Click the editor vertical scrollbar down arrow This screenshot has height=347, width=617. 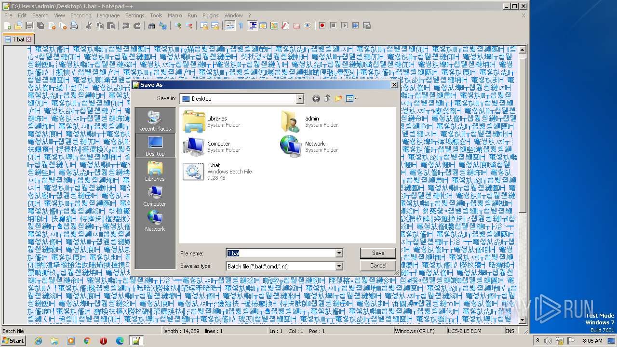(x=523, y=320)
